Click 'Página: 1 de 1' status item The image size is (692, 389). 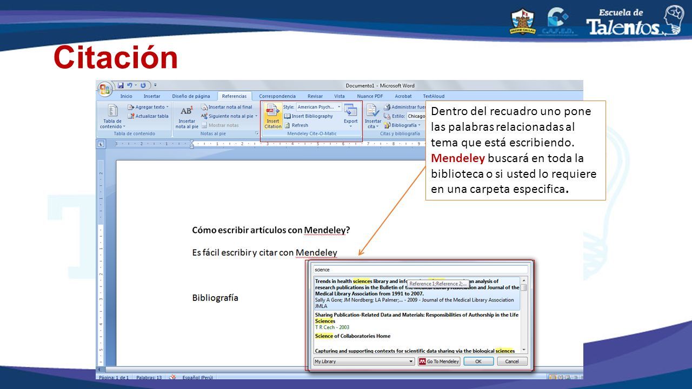(x=114, y=377)
